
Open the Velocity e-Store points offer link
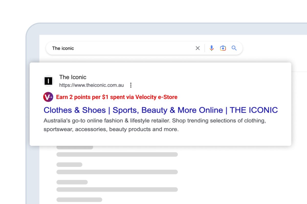click(117, 97)
